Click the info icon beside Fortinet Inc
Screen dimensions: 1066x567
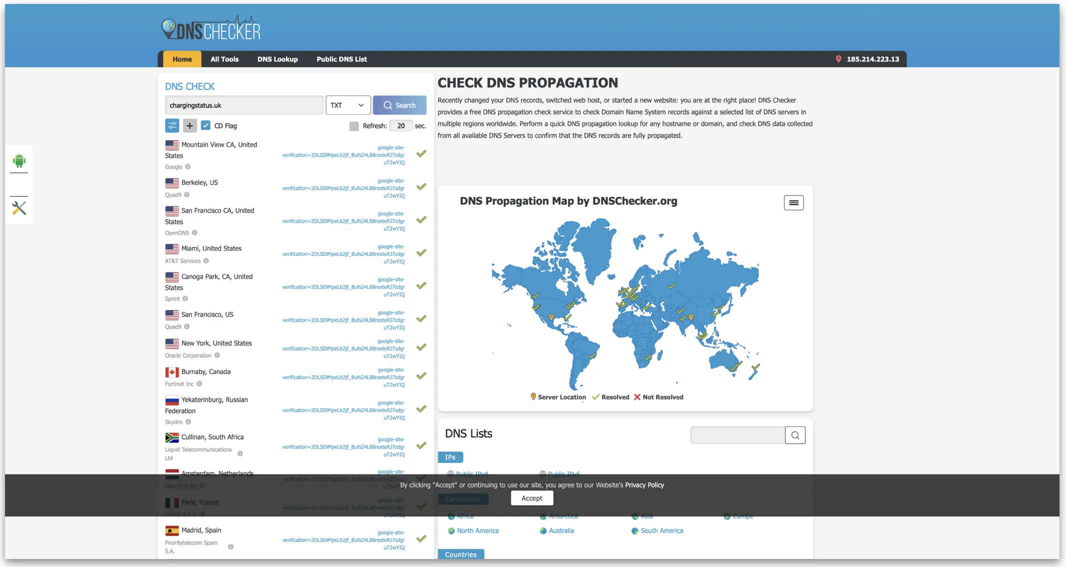tap(199, 384)
